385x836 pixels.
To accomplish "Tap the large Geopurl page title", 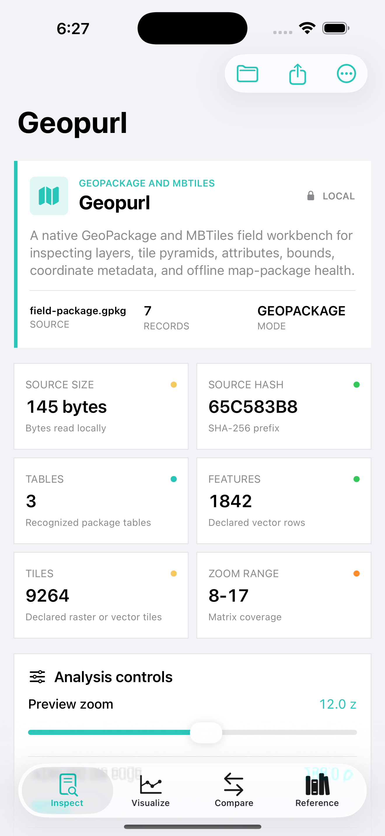I will pos(72,123).
